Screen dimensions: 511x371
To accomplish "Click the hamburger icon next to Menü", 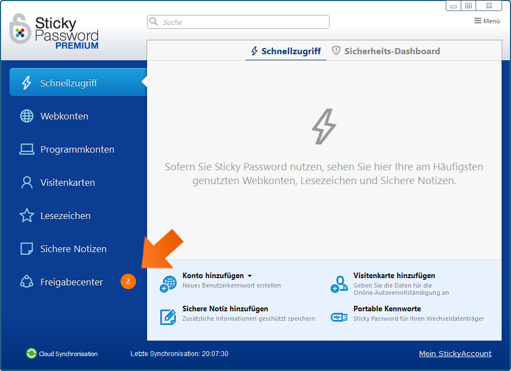I will coord(477,21).
